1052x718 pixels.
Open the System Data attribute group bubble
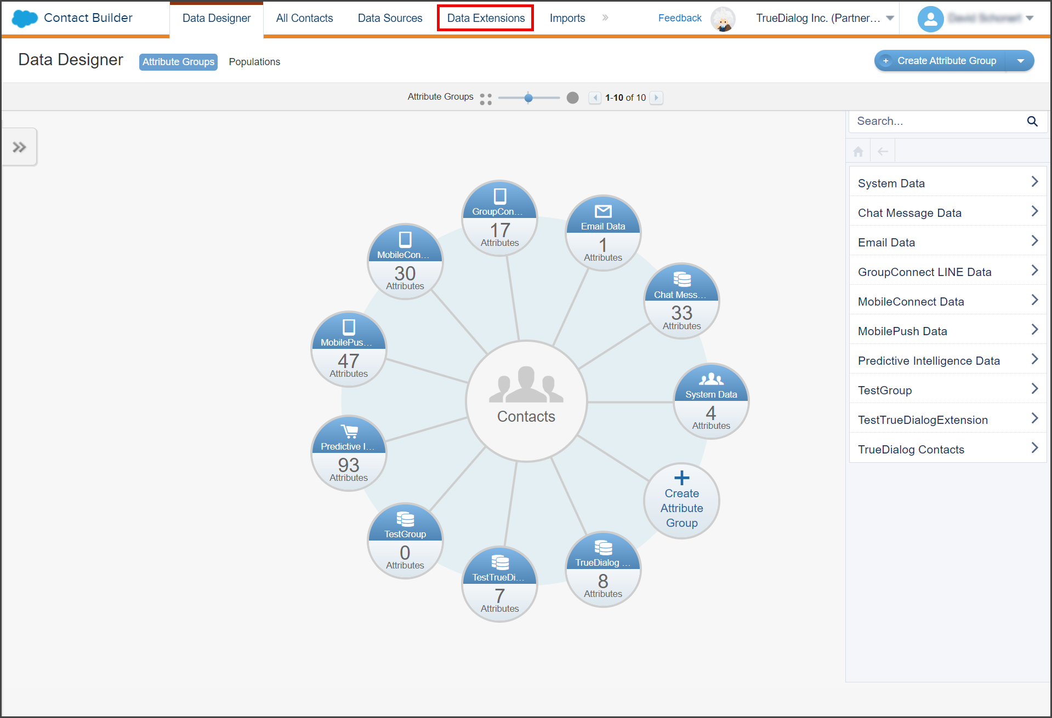(x=711, y=401)
